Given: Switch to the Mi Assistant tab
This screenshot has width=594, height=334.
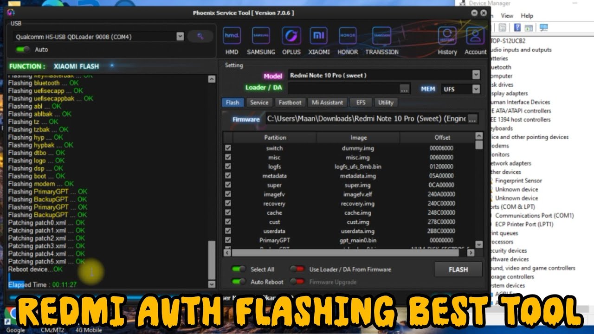Looking at the screenshot, I should pos(327,103).
